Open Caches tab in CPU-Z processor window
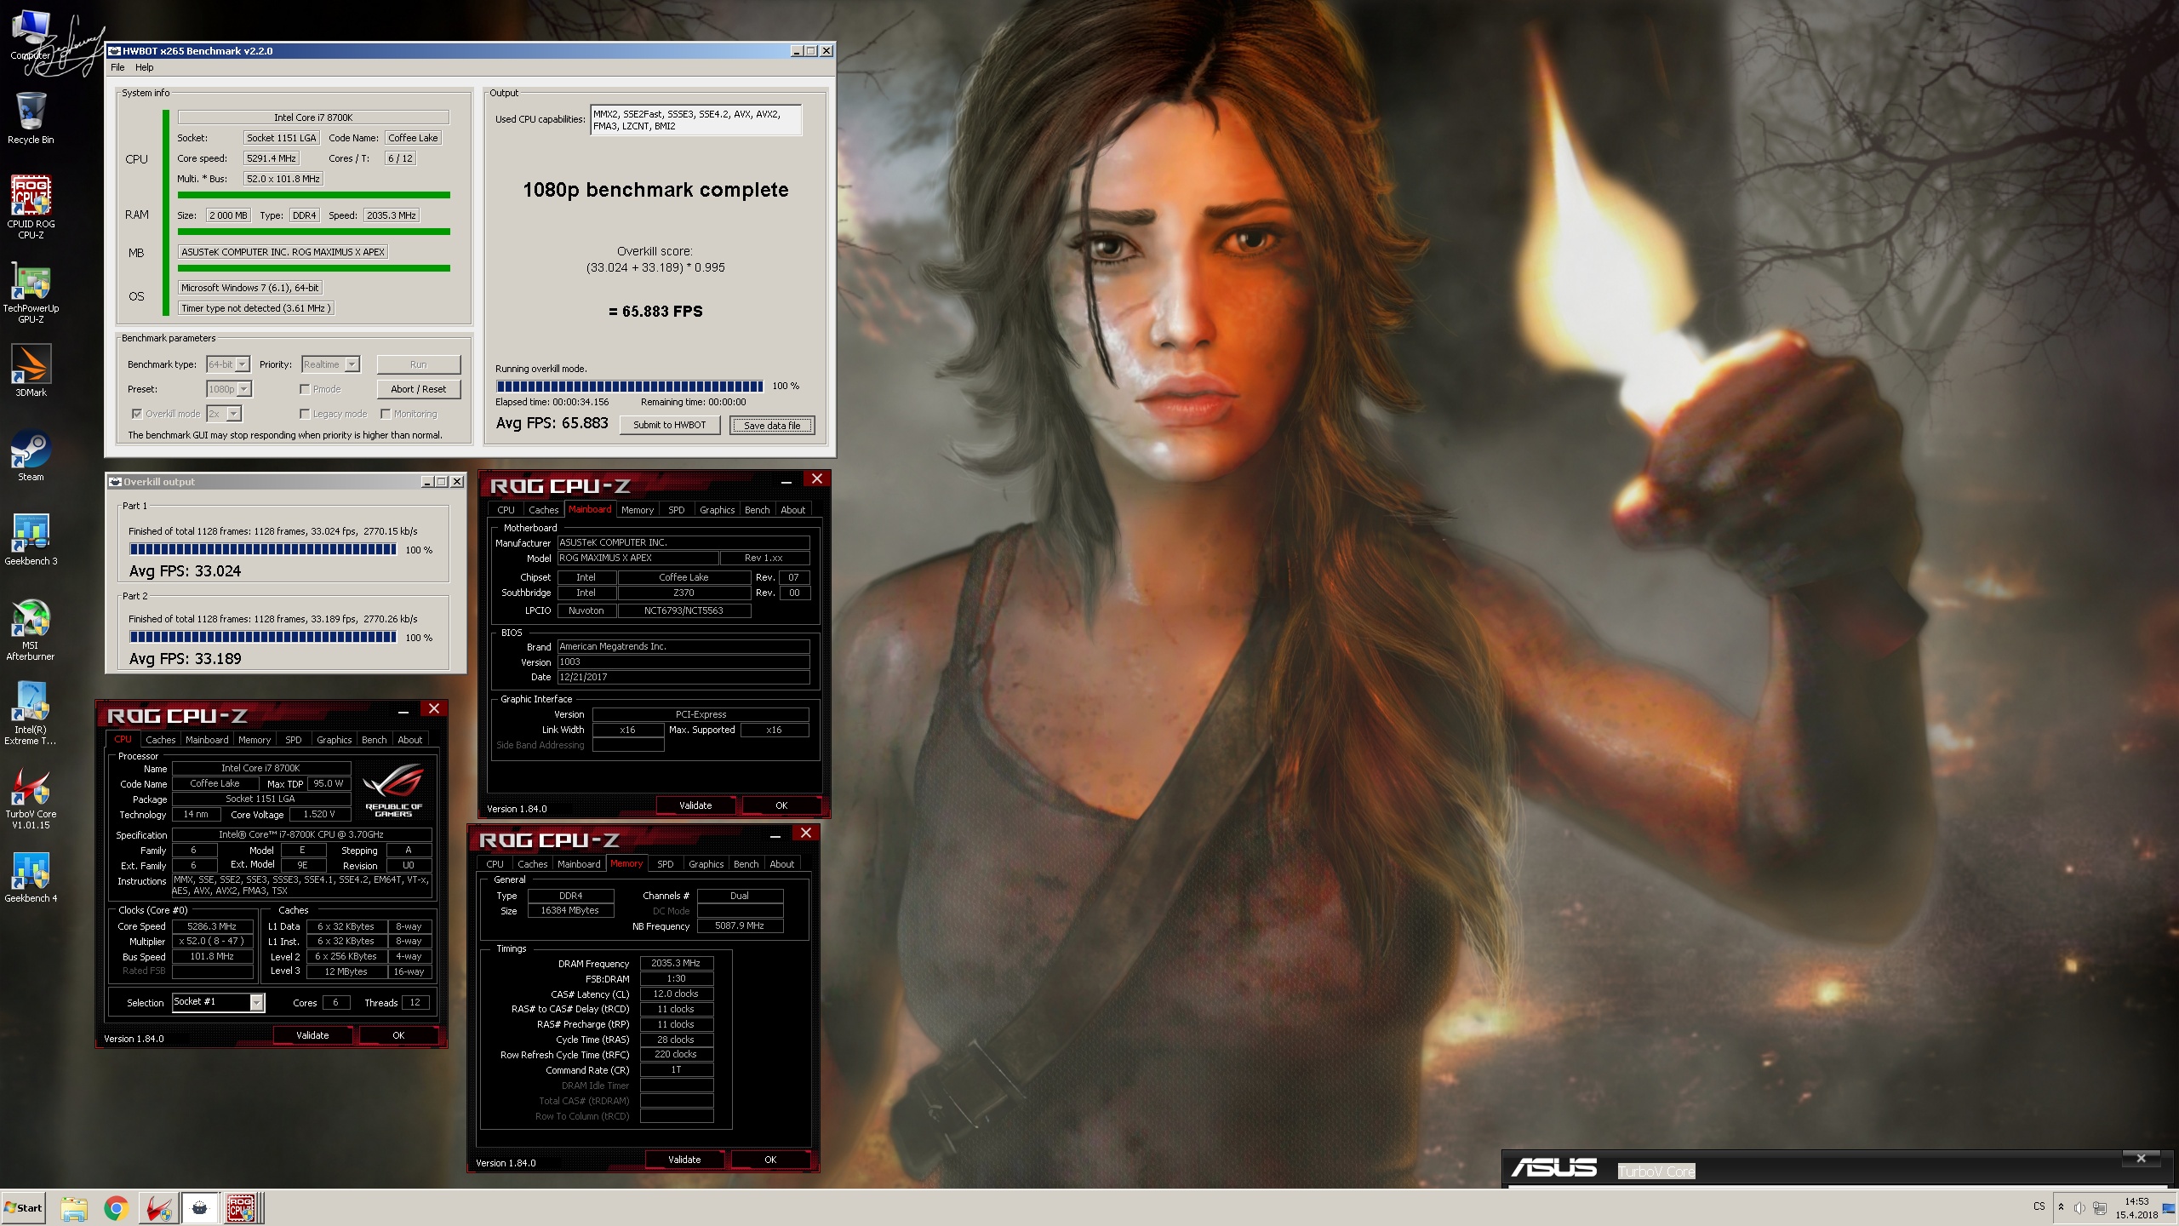This screenshot has height=1226, width=2179. [x=160, y=739]
